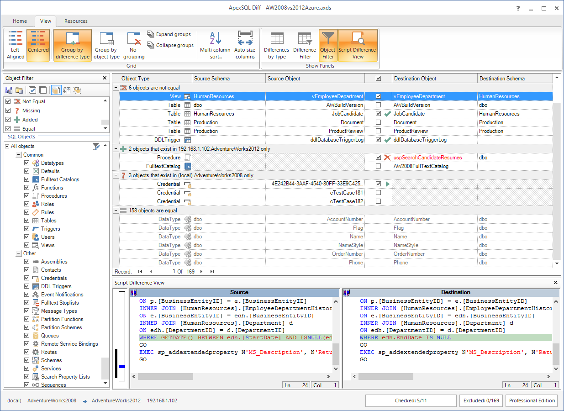Click dashed-selection icon in Object Filter toolbar
Screen dimensions: 564x411
coord(77,90)
